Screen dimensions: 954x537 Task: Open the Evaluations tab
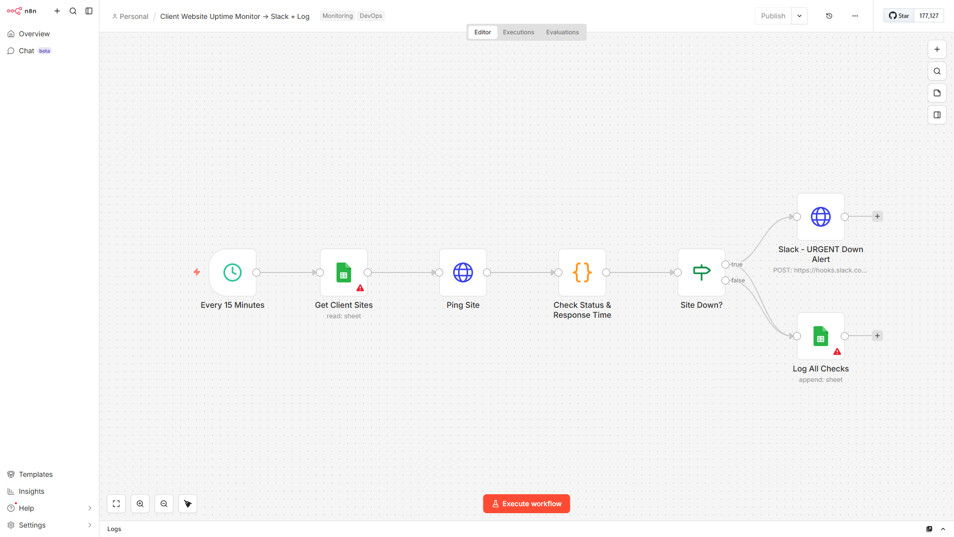click(562, 32)
